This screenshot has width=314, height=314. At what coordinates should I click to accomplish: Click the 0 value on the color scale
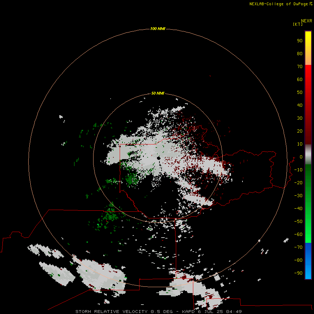click(301, 157)
